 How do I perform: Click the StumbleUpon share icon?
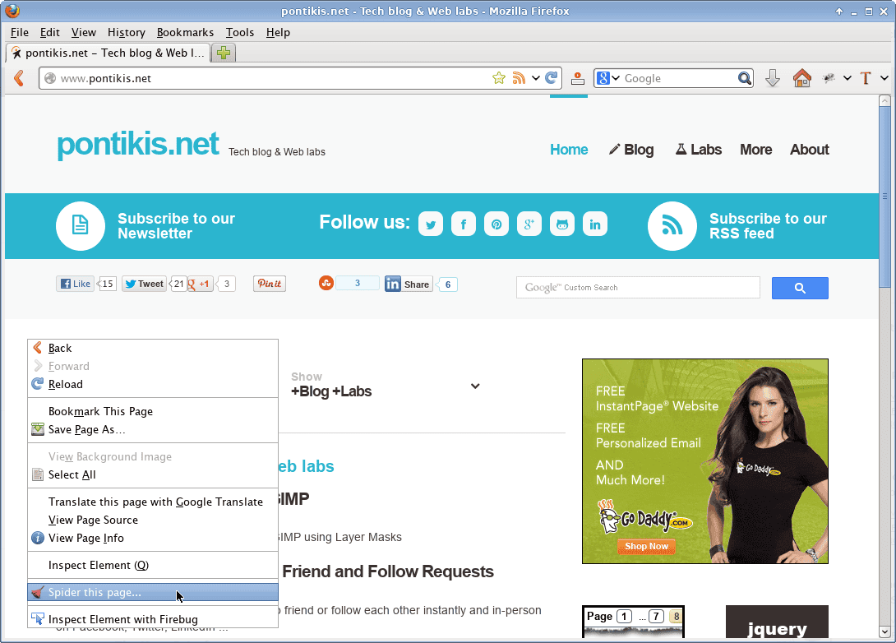click(326, 283)
